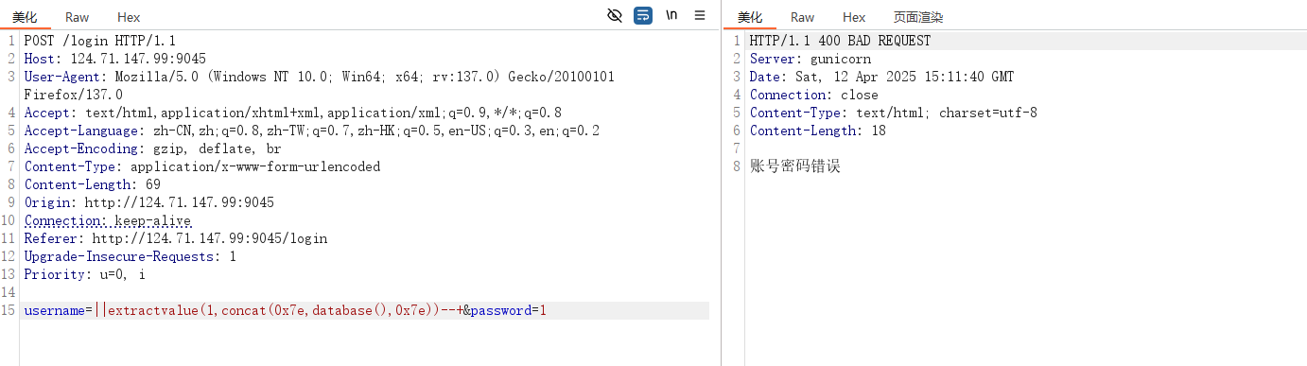The image size is (1307, 366).
Task: Switch request view to Raw tab
Action: 78,17
